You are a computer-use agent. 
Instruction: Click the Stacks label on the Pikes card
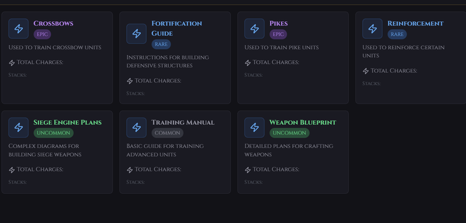pos(254,75)
